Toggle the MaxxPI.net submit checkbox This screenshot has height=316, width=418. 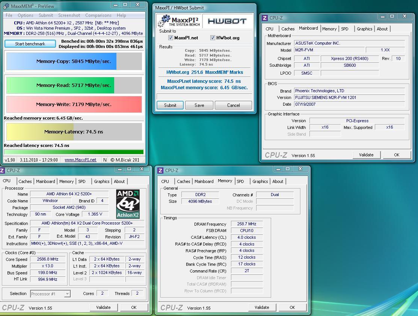pos(171,38)
